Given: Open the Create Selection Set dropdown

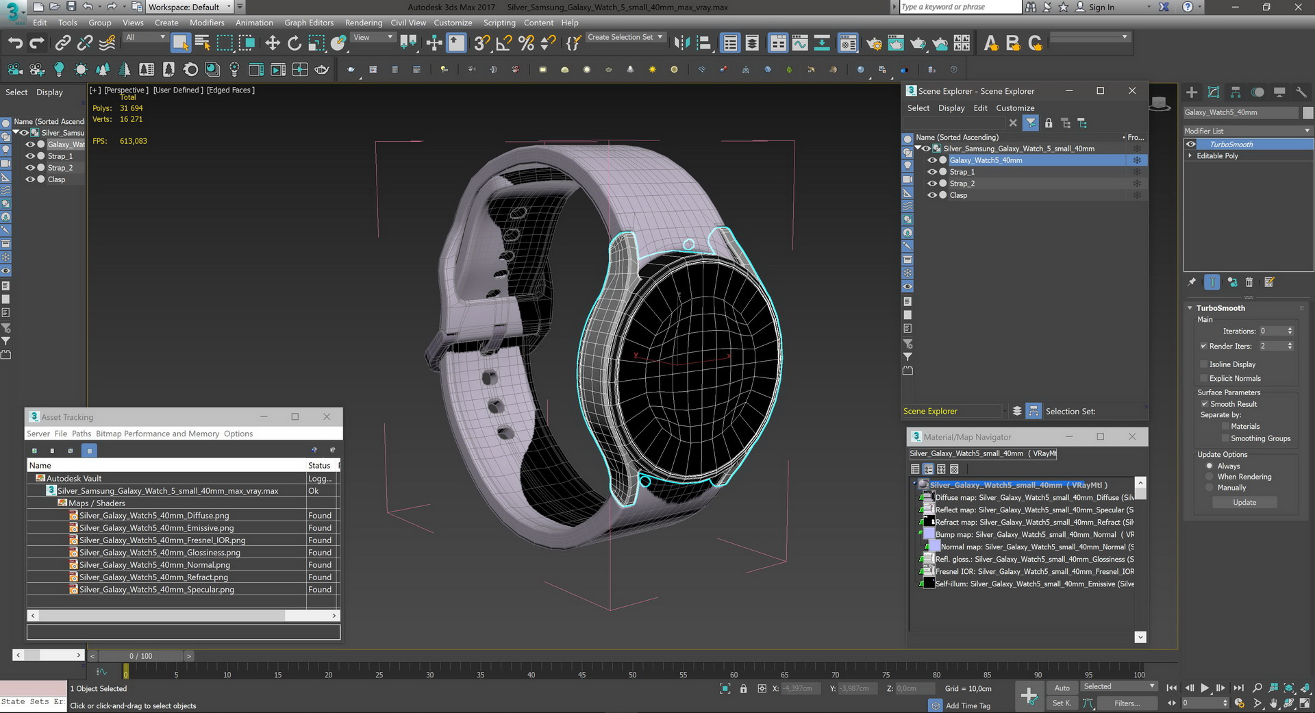Looking at the screenshot, I should click(x=625, y=37).
